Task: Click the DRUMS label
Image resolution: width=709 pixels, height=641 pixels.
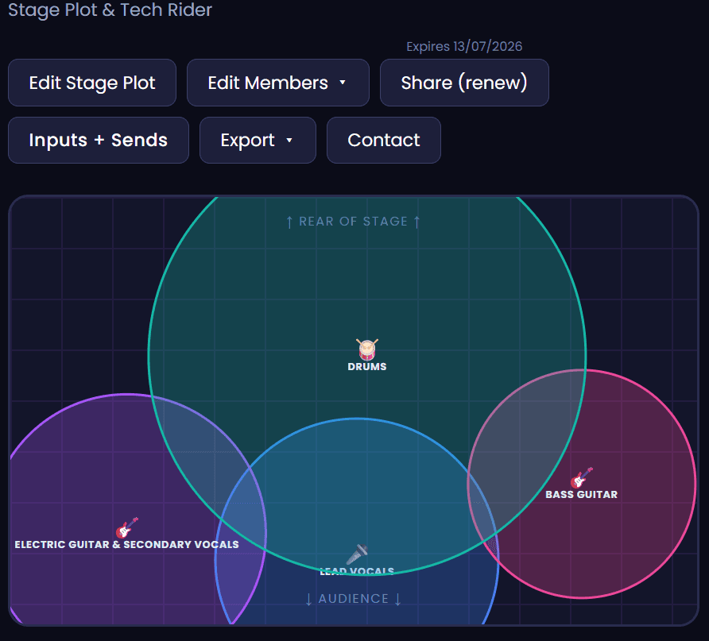Action: point(367,367)
